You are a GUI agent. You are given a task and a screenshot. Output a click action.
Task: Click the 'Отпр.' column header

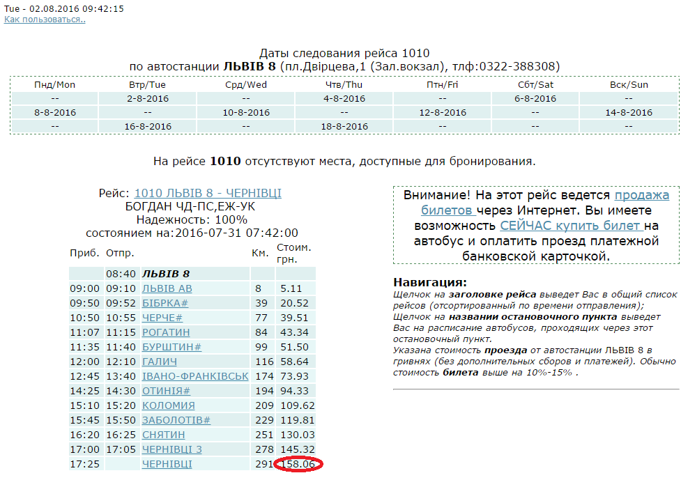coord(121,253)
